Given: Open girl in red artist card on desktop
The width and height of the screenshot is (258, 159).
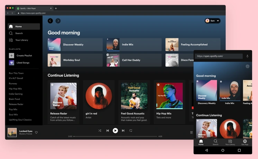Looking at the screenshot, I should (x=99, y=102).
